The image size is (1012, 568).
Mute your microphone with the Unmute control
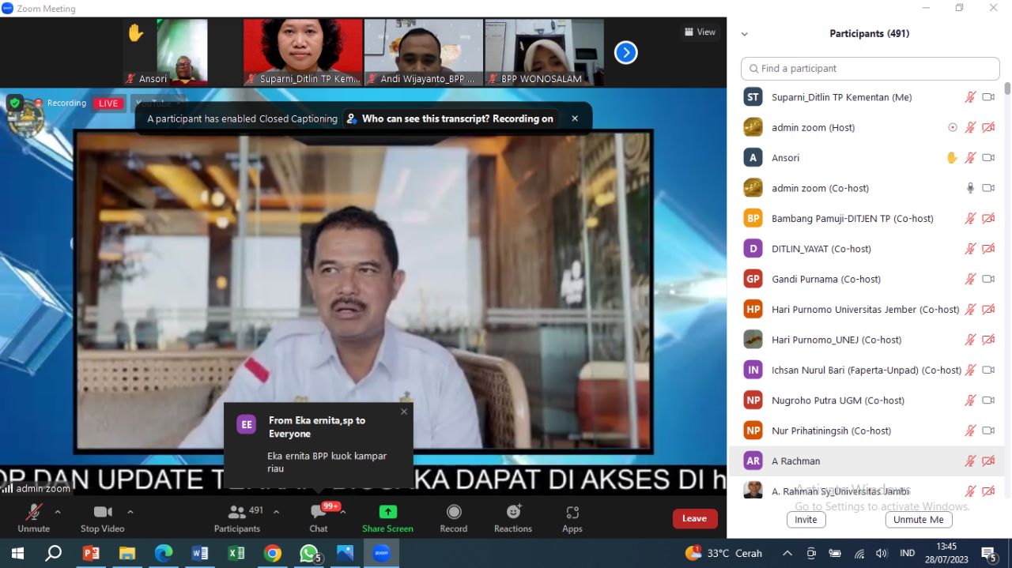coord(32,518)
